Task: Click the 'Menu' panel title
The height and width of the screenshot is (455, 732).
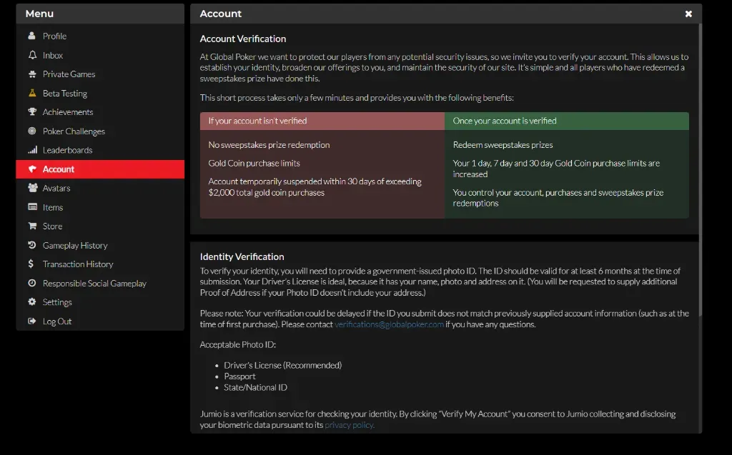Action: pyautogui.click(x=40, y=14)
